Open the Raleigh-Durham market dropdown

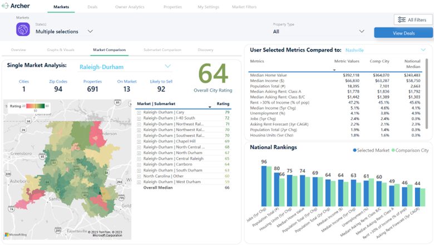125,67
